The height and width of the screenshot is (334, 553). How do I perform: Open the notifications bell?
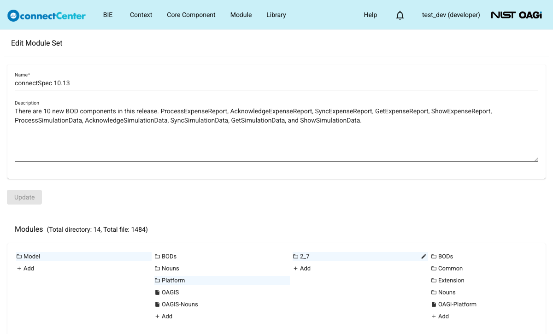coord(400,15)
